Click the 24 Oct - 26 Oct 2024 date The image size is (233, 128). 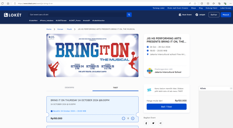160,47
